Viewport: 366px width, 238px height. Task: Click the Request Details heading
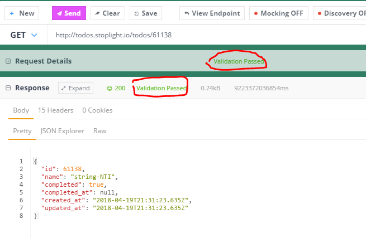click(x=44, y=61)
